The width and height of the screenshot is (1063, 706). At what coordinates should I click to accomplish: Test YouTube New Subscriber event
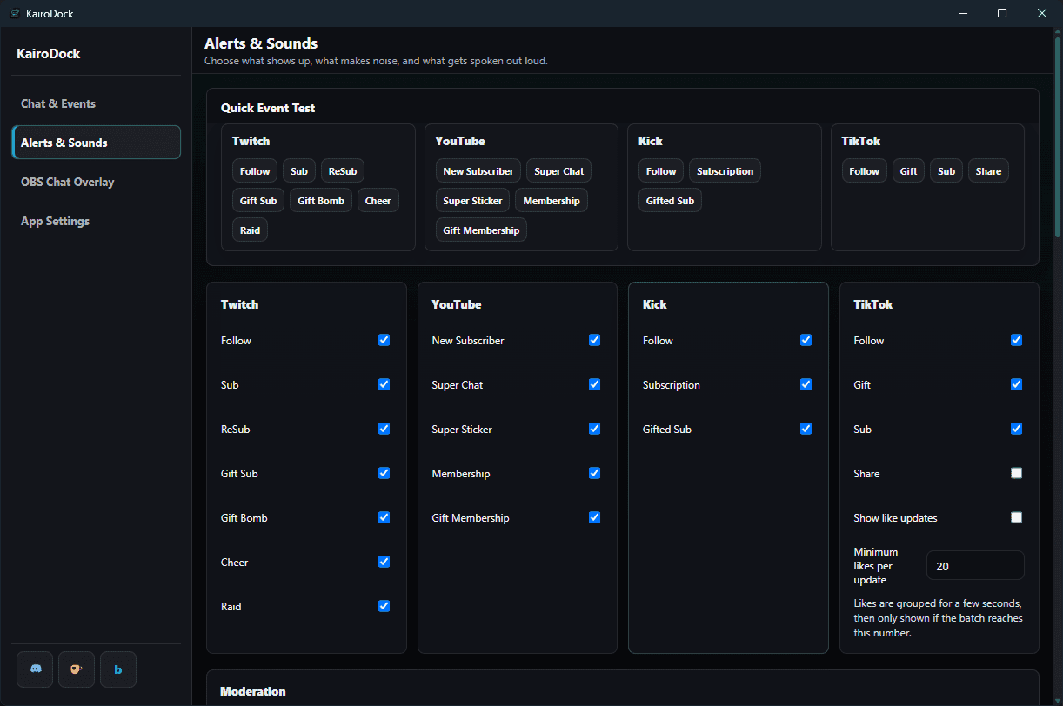pos(478,171)
